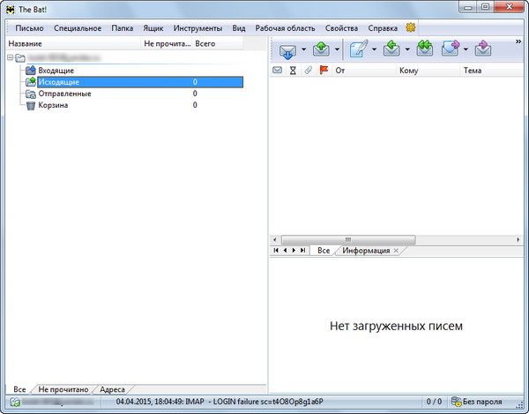Click the forward message icon
The image size is (529, 414).
pyautogui.click(x=451, y=49)
